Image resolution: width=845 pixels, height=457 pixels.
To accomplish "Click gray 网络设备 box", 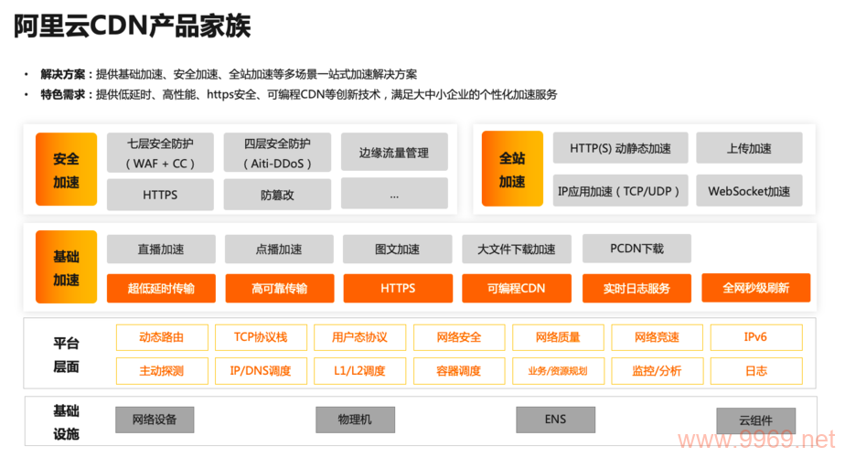I will point(155,420).
